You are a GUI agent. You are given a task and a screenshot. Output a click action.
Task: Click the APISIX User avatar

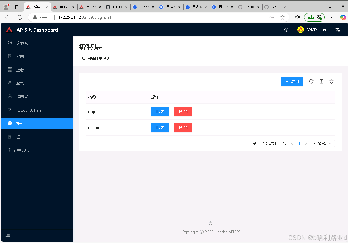pyautogui.click(x=300, y=30)
